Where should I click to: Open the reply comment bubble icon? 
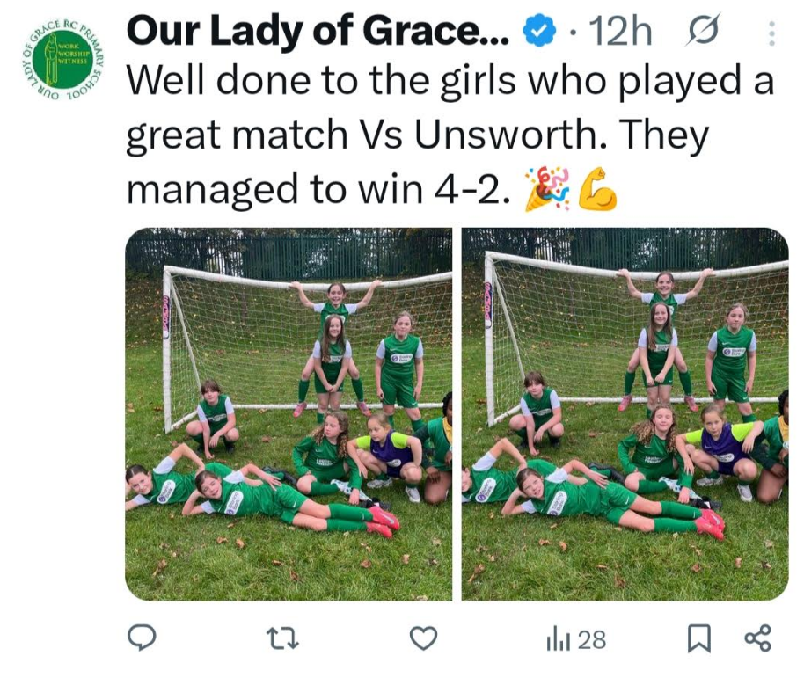pos(142,638)
